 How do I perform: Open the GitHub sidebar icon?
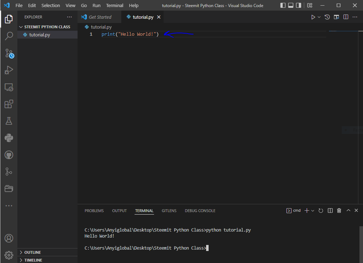[x=9, y=155]
